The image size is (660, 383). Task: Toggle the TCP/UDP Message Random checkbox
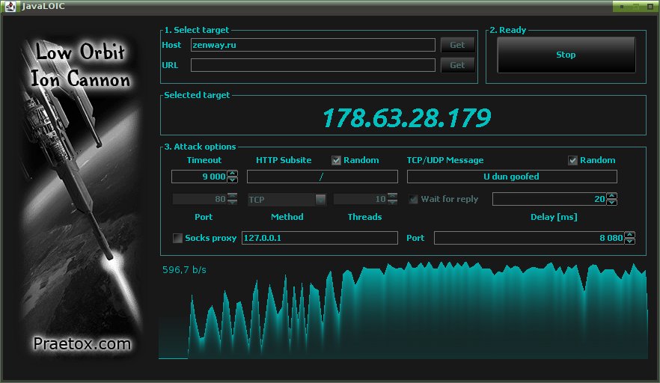[x=572, y=160]
